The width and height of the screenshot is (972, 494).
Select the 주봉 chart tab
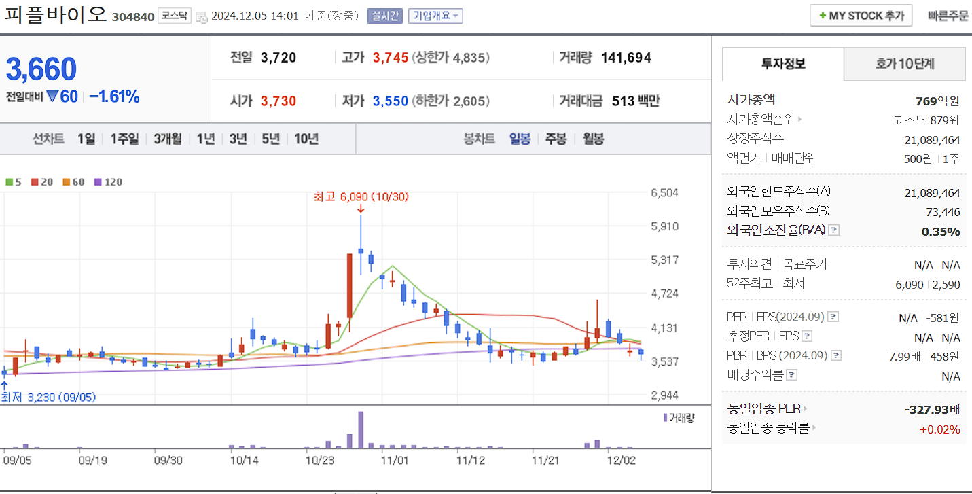point(556,138)
